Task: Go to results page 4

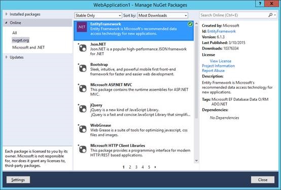Action: point(143,167)
